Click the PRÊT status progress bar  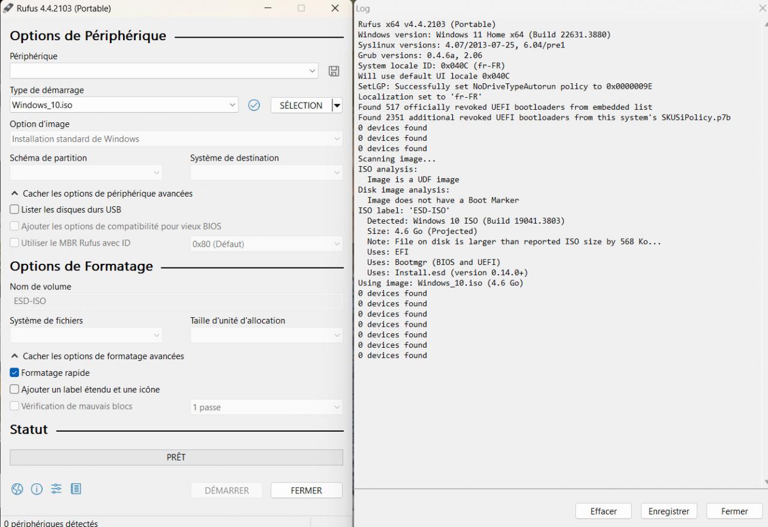[x=176, y=457]
